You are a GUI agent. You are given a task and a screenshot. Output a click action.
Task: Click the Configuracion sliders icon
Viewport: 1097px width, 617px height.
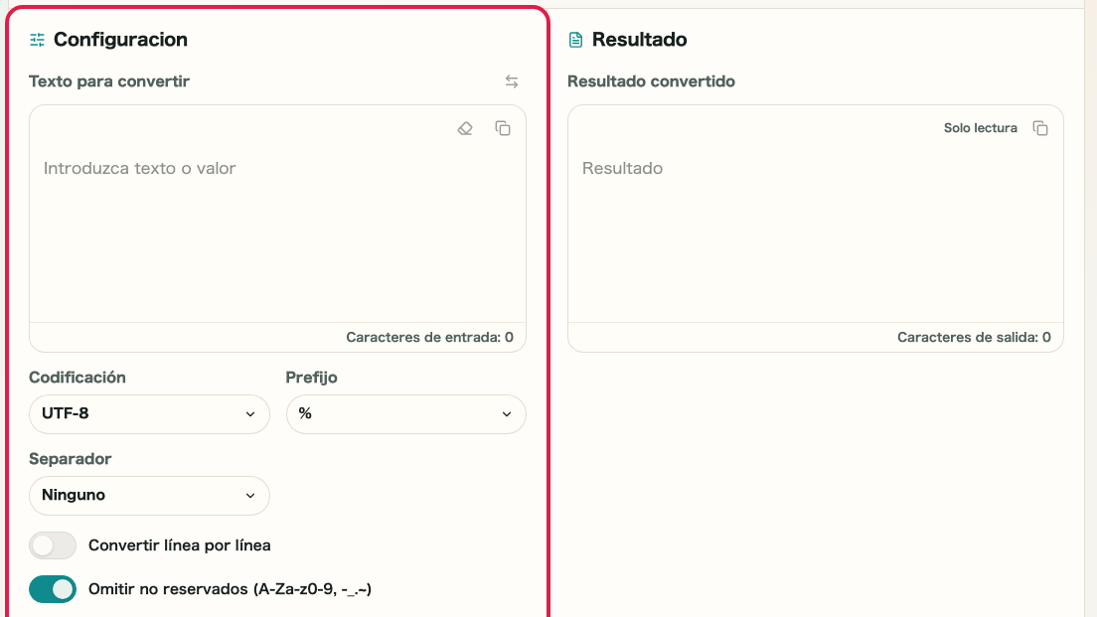[x=37, y=40]
